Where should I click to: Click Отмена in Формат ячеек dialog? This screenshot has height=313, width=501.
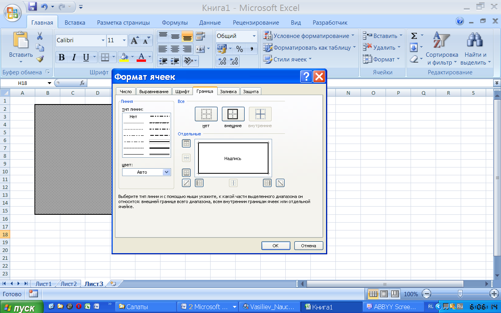(308, 246)
